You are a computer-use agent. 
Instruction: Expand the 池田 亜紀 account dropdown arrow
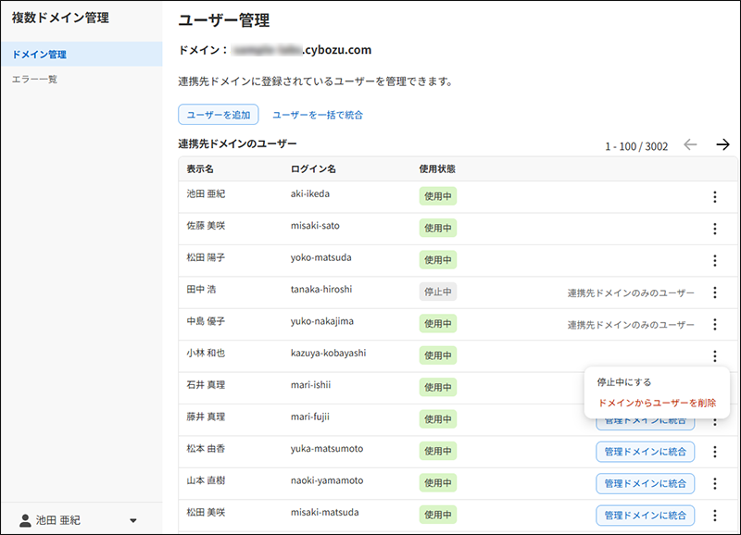(x=133, y=520)
